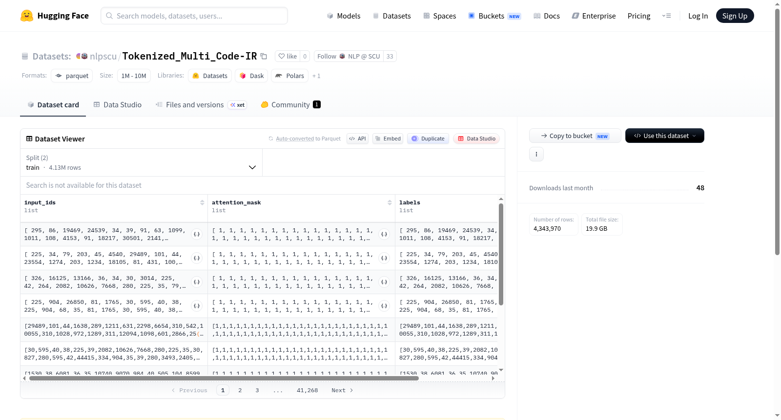Select current page 1 in pagination

[223, 390]
